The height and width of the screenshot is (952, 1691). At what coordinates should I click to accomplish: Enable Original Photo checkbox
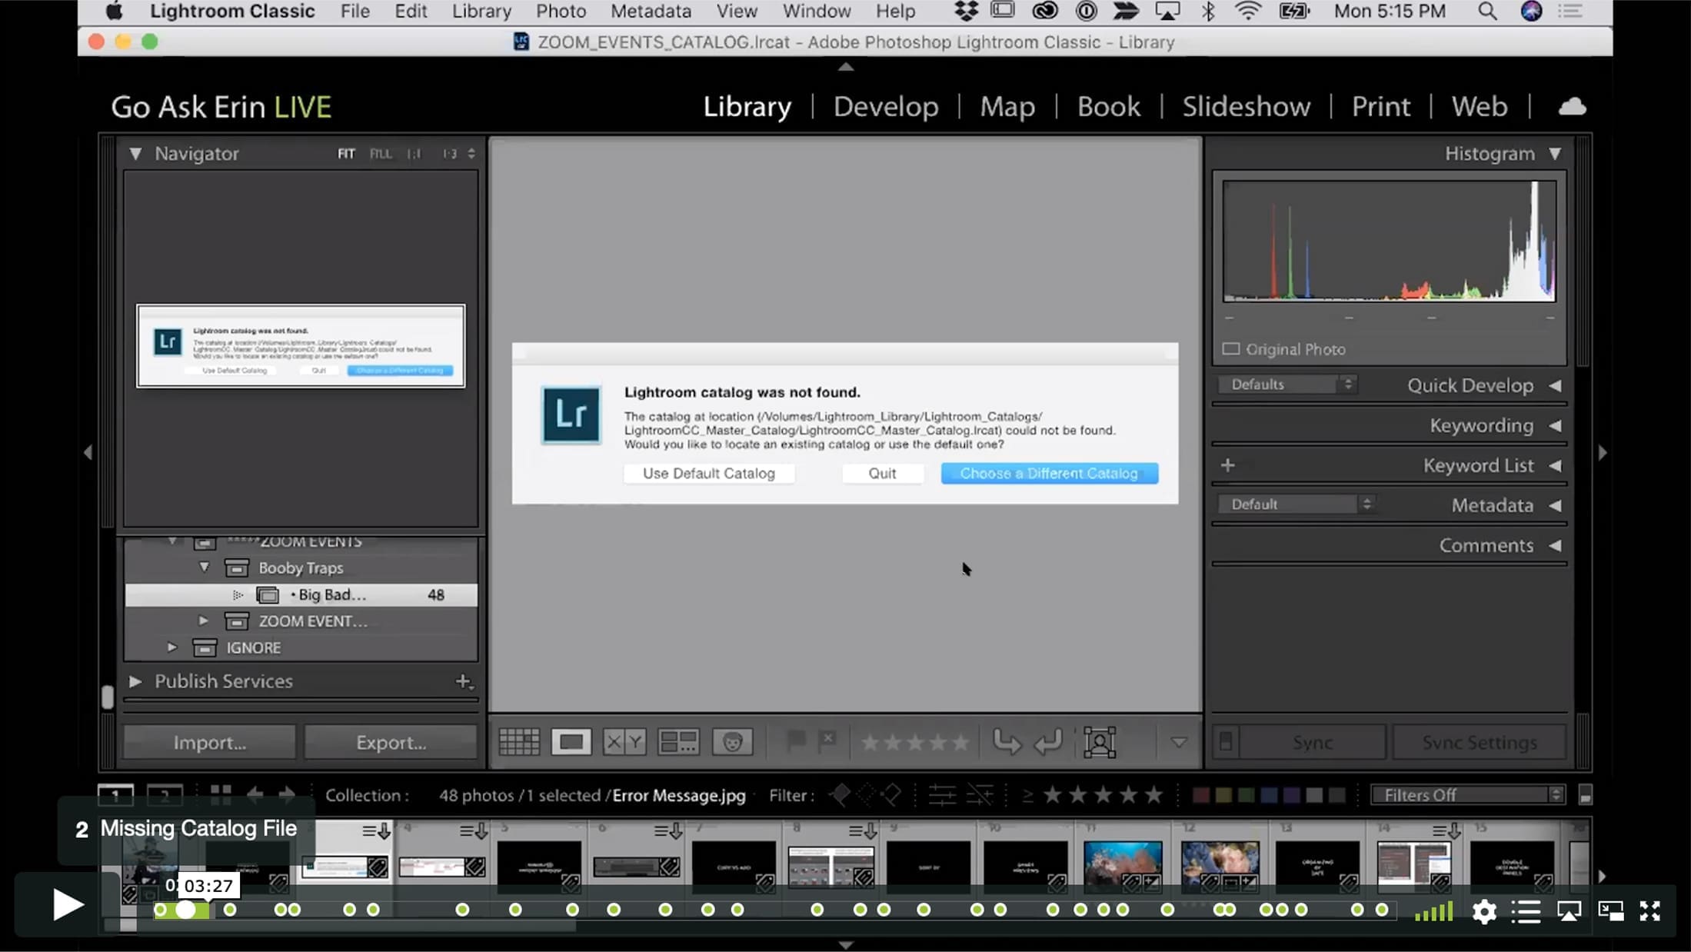click(x=1231, y=349)
